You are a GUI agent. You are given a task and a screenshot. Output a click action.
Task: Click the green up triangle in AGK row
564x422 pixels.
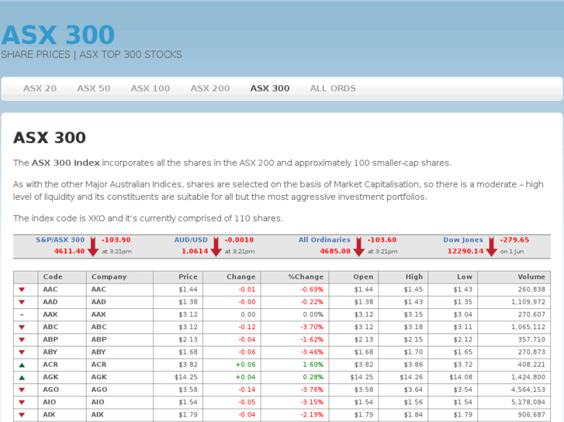point(22,377)
